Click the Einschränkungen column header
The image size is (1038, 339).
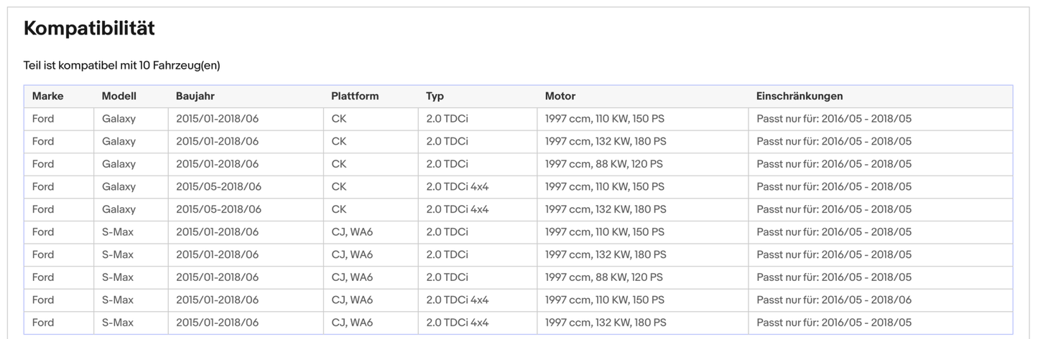click(x=799, y=96)
